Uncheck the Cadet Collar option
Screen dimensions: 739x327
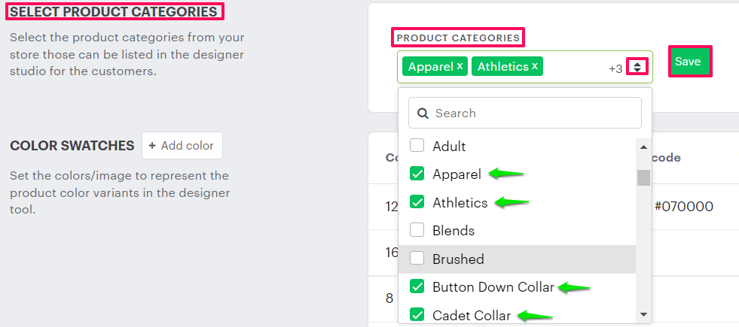tap(417, 314)
